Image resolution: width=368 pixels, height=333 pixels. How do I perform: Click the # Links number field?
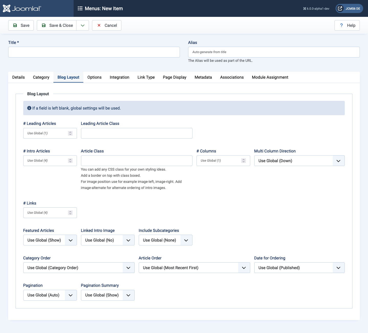pyautogui.click(x=50, y=213)
